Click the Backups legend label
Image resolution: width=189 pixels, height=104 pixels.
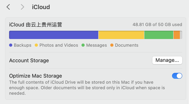[22, 45]
